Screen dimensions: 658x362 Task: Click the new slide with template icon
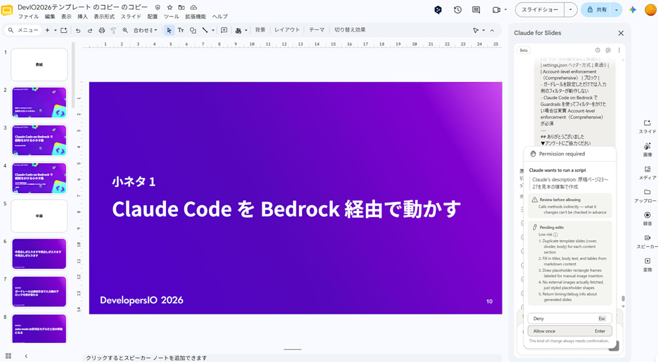pos(64,30)
